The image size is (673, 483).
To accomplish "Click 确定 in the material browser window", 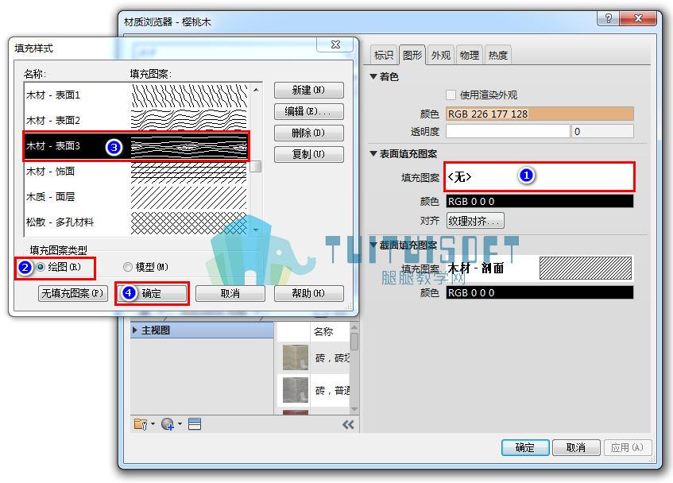I will click(525, 447).
